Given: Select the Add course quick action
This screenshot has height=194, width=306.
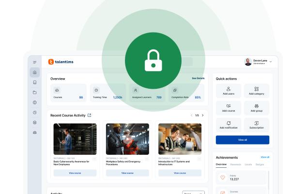Looking at the screenshot, I should click(229, 108).
